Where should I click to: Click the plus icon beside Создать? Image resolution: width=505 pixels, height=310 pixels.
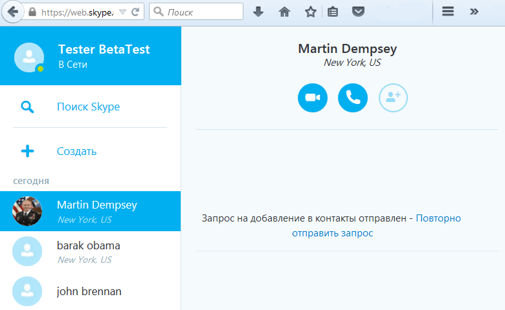pyautogui.click(x=27, y=152)
